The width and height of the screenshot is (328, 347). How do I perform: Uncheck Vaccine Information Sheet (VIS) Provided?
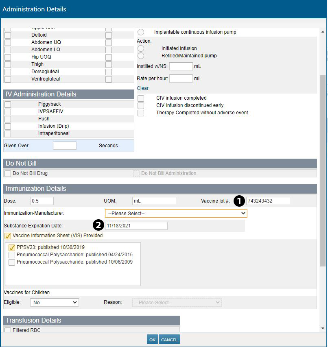pyautogui.click(x=8, y=236)
